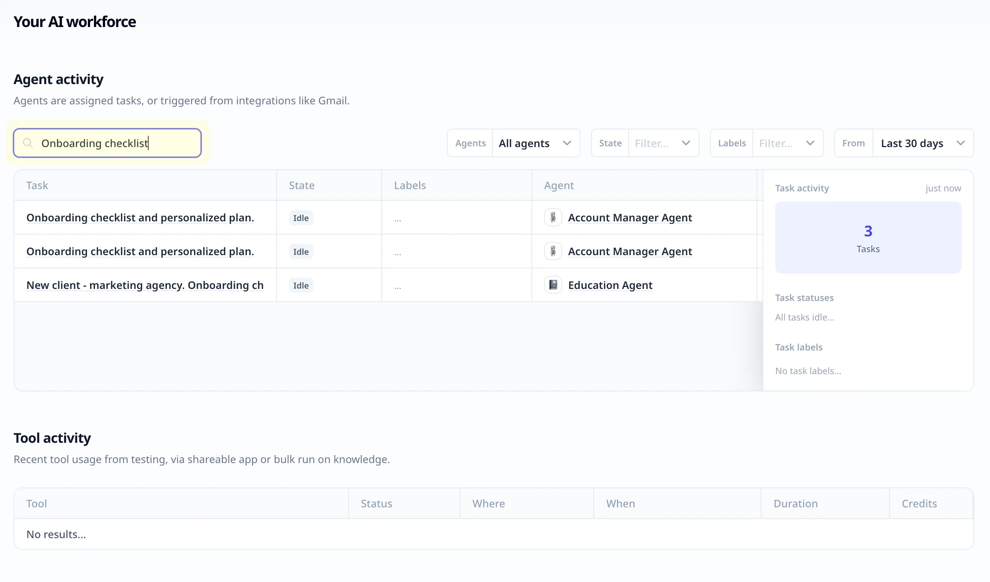Open first Onboarding checklist task link

(x=140, y=217)
